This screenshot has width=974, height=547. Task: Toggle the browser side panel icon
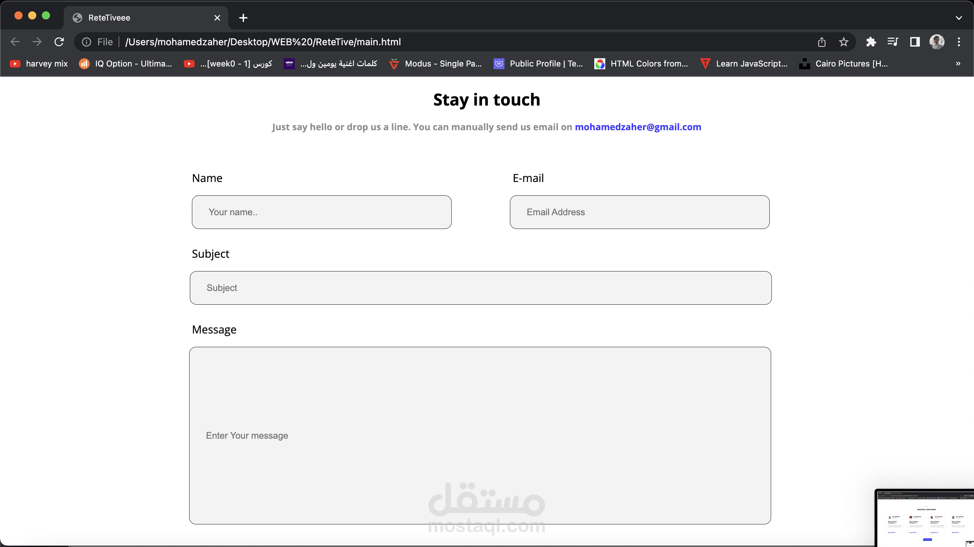coord(915,42)
